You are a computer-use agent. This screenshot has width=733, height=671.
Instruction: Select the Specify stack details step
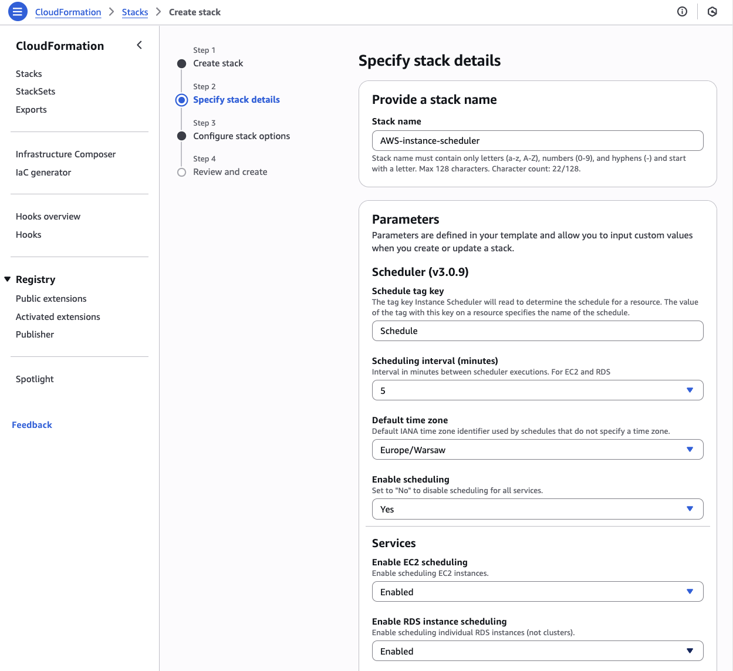click(x=237, y=100)
